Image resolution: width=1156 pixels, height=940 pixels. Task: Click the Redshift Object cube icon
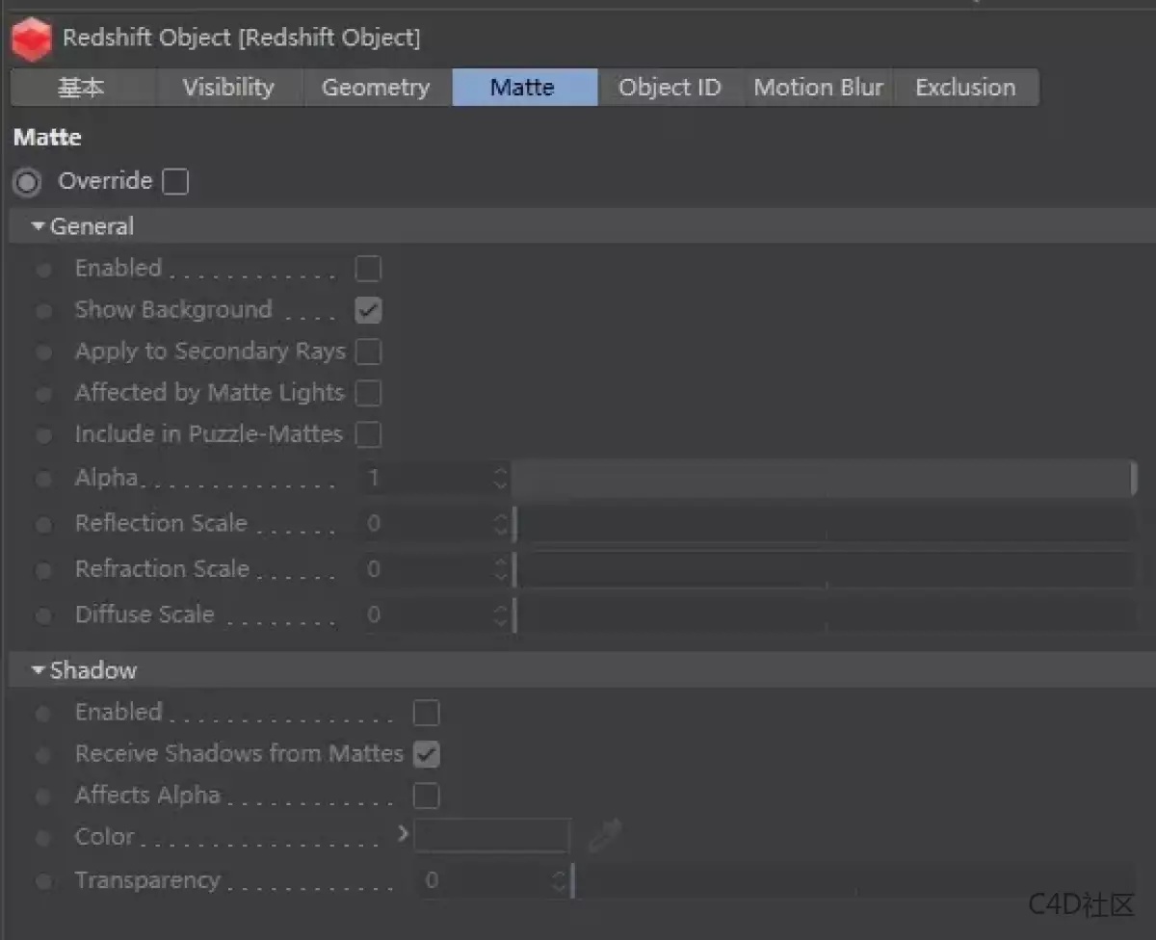(31, 39)
